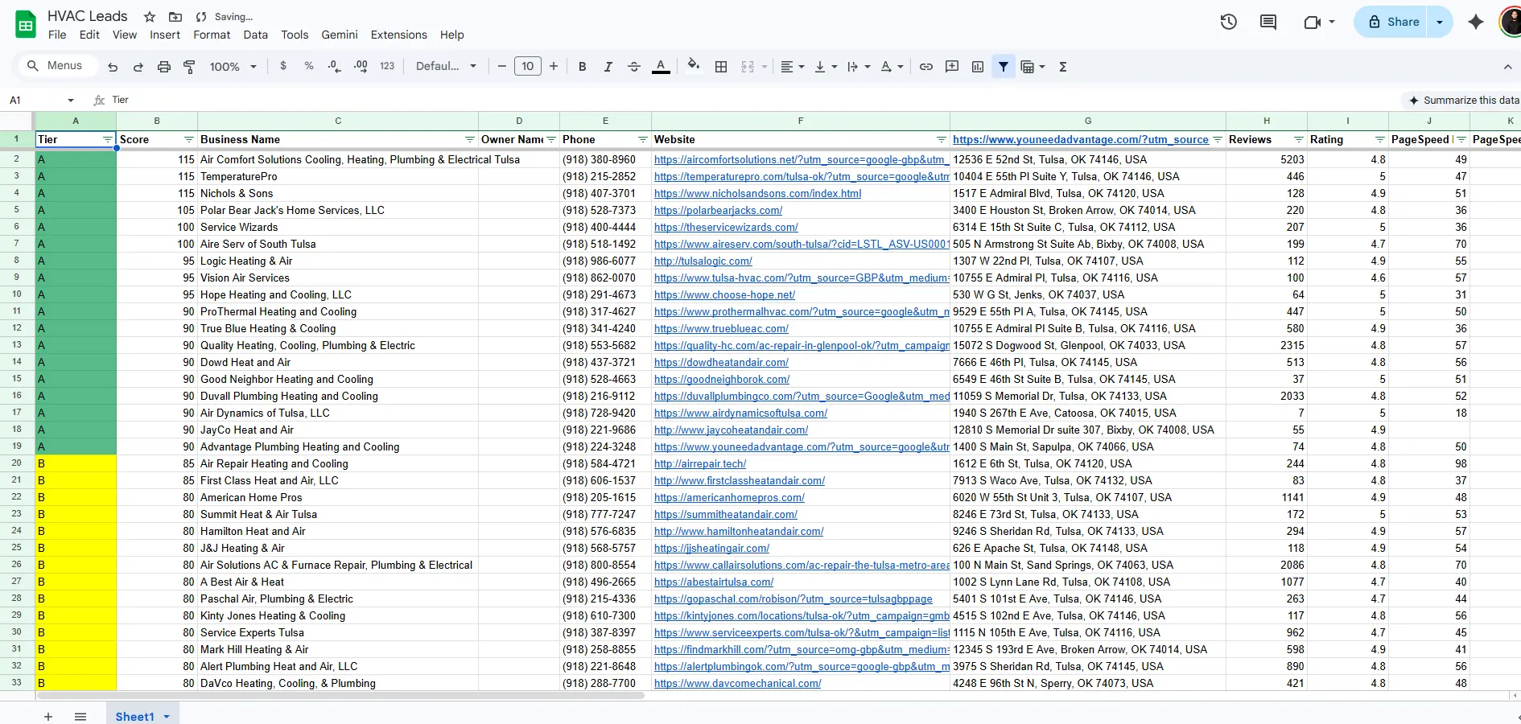Open the Business Name filter button

[470, 140]
